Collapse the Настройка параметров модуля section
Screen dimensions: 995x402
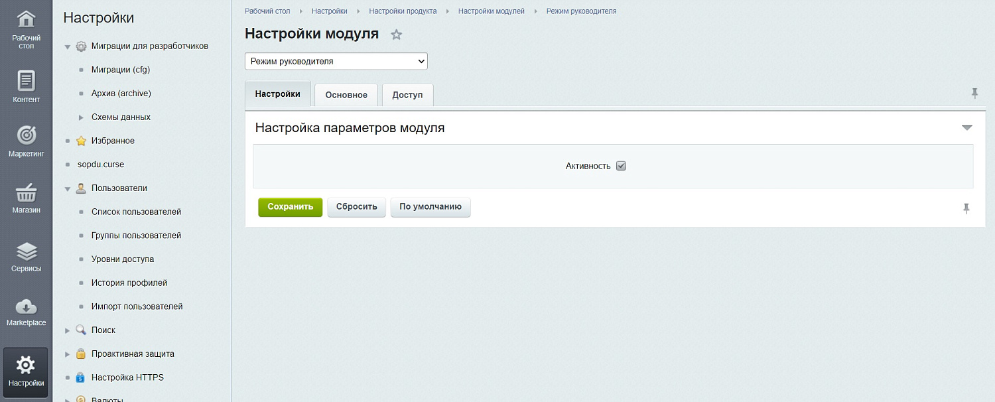(968, 126)
